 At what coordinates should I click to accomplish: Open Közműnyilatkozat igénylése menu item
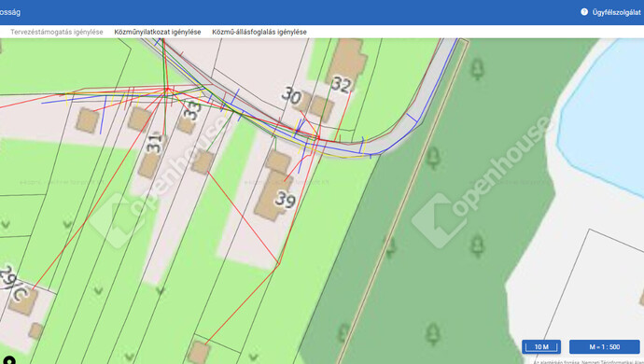(158, 32)
